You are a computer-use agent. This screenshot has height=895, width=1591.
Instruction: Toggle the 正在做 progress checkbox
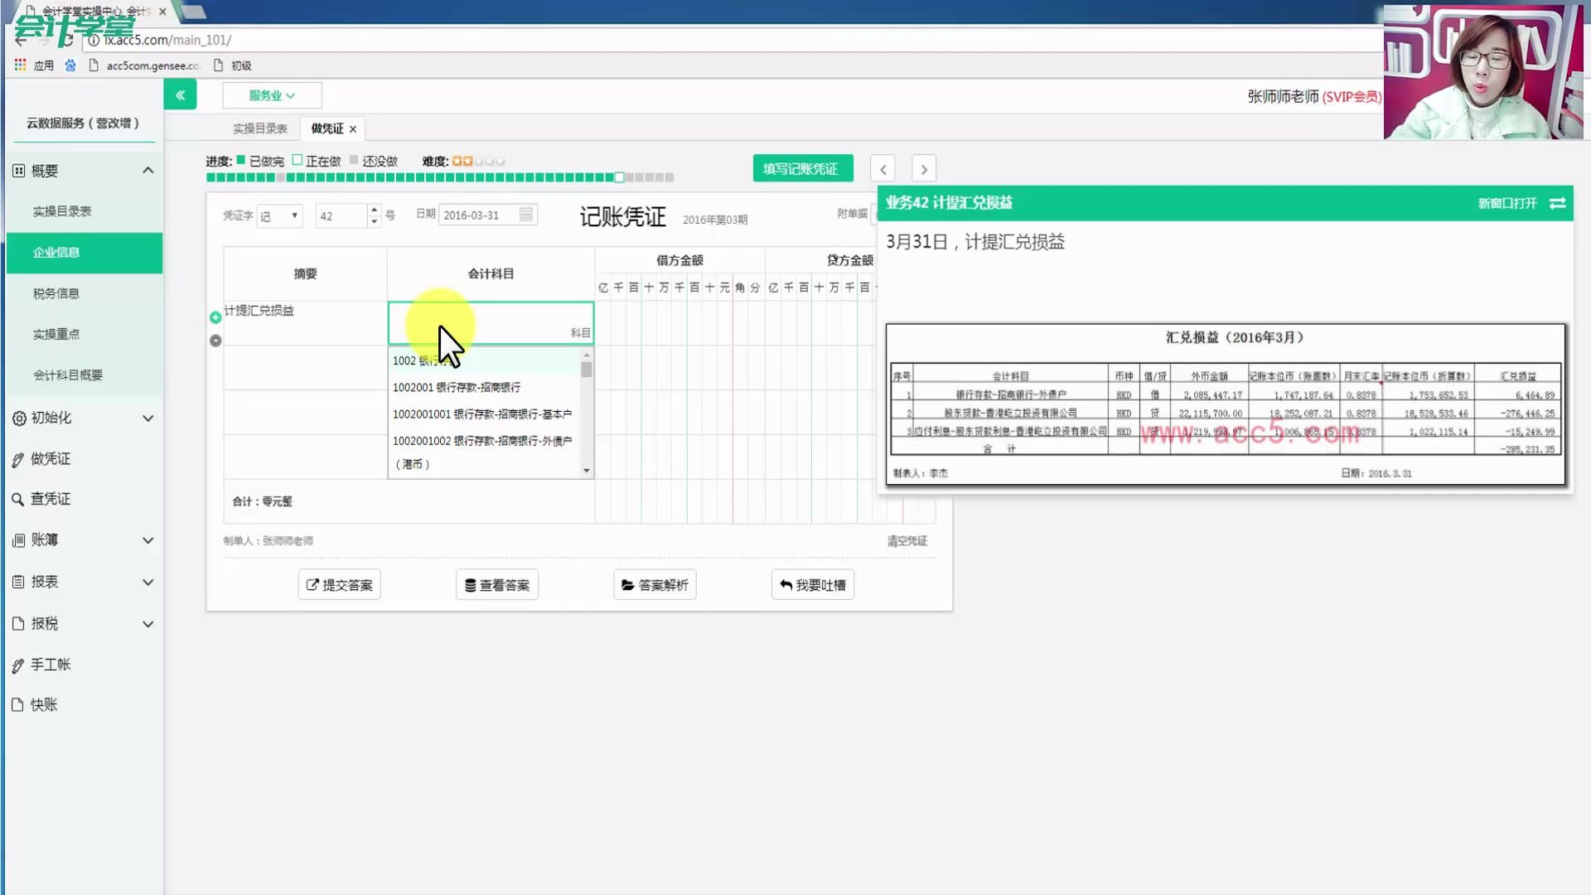coord(297,160)
